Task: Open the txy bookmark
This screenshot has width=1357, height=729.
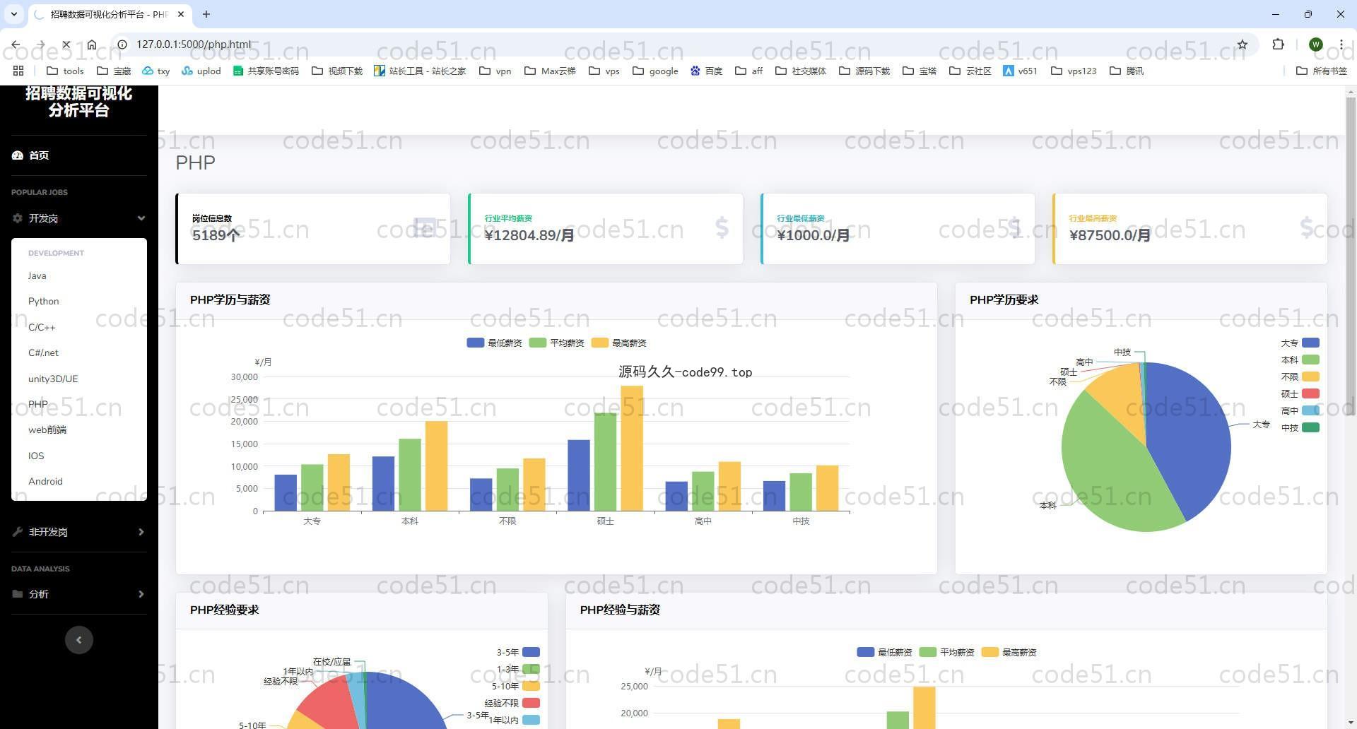Action: coord(156,71)
